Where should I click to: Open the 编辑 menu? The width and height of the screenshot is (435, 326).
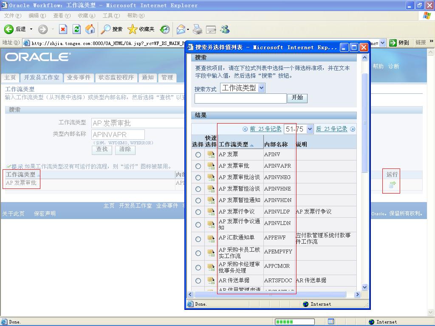coord(37,16)
